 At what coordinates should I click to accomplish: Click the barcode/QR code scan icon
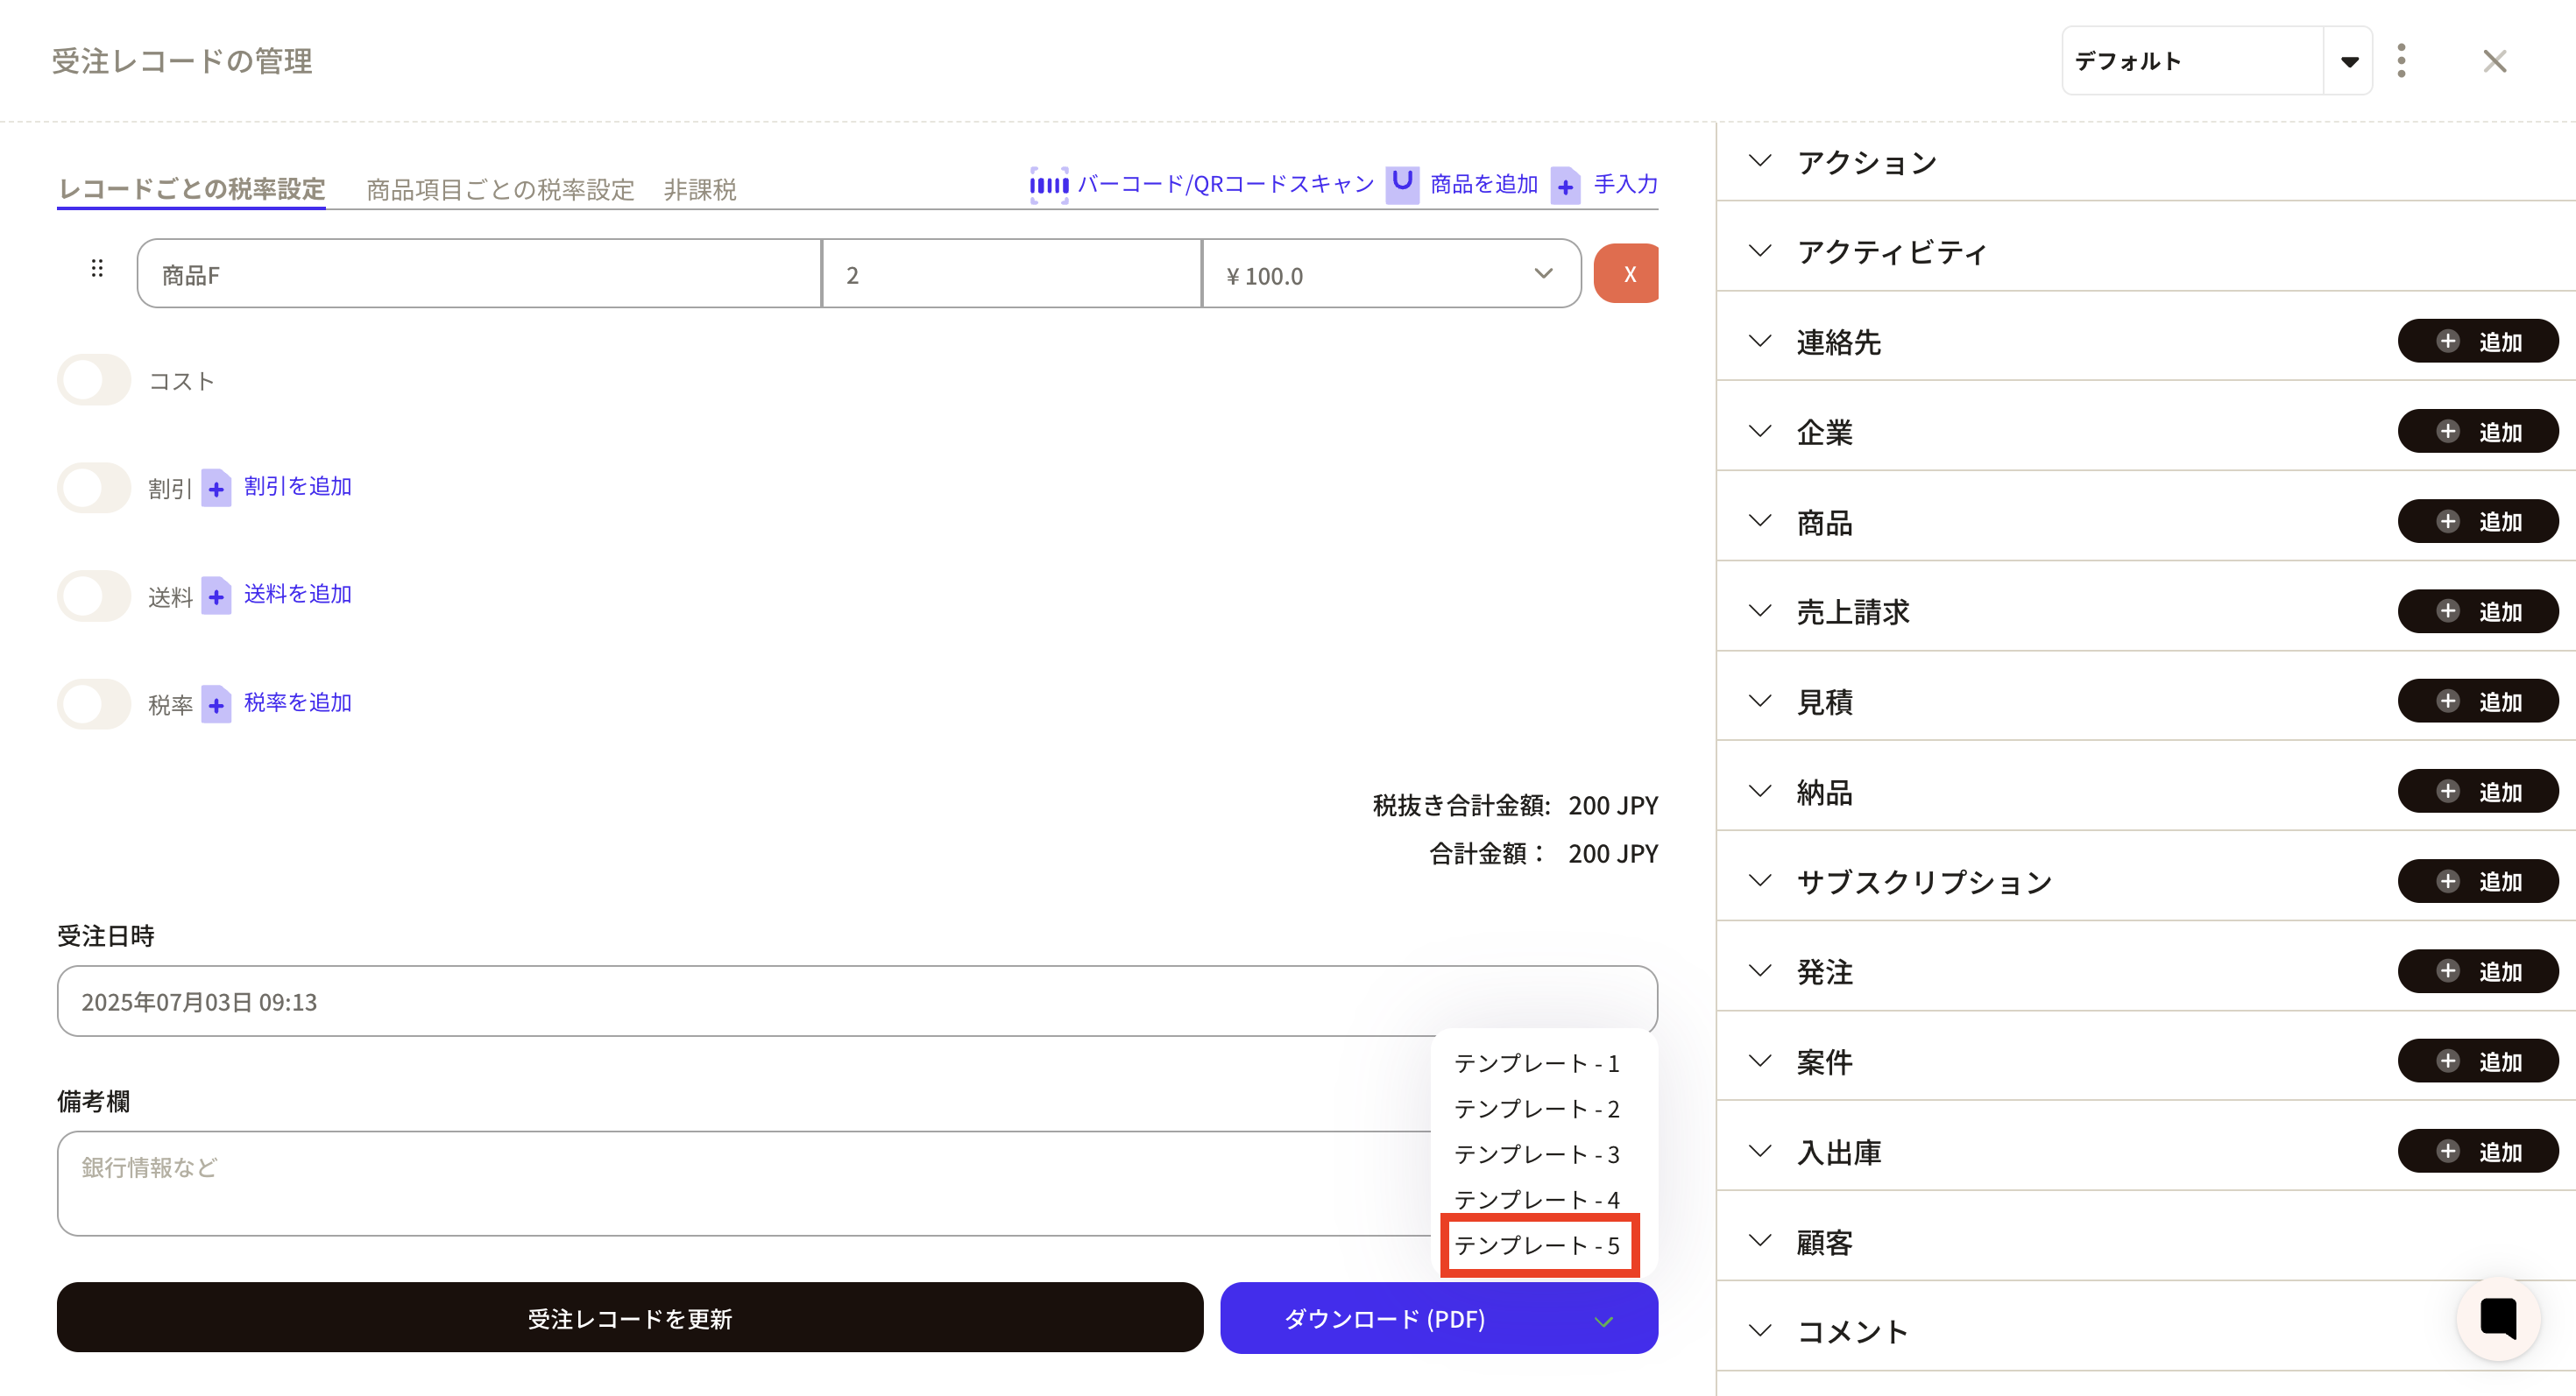(1049, 185)
